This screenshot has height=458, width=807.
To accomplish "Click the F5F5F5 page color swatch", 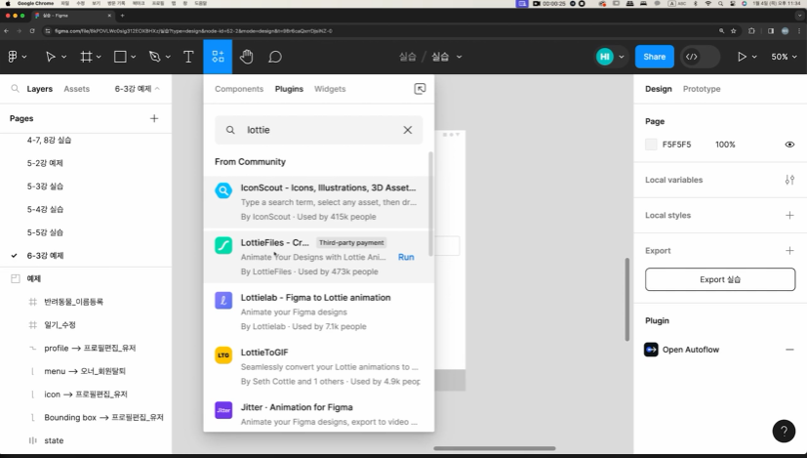I will (x=651, y=145).
